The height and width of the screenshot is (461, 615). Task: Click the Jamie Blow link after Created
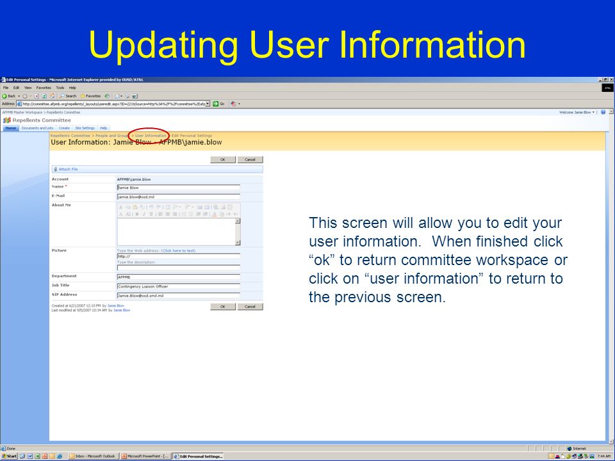pos(116,306)
